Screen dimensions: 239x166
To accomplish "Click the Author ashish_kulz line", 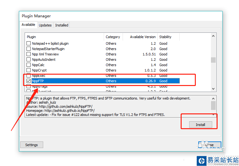I will pos(41,102).
